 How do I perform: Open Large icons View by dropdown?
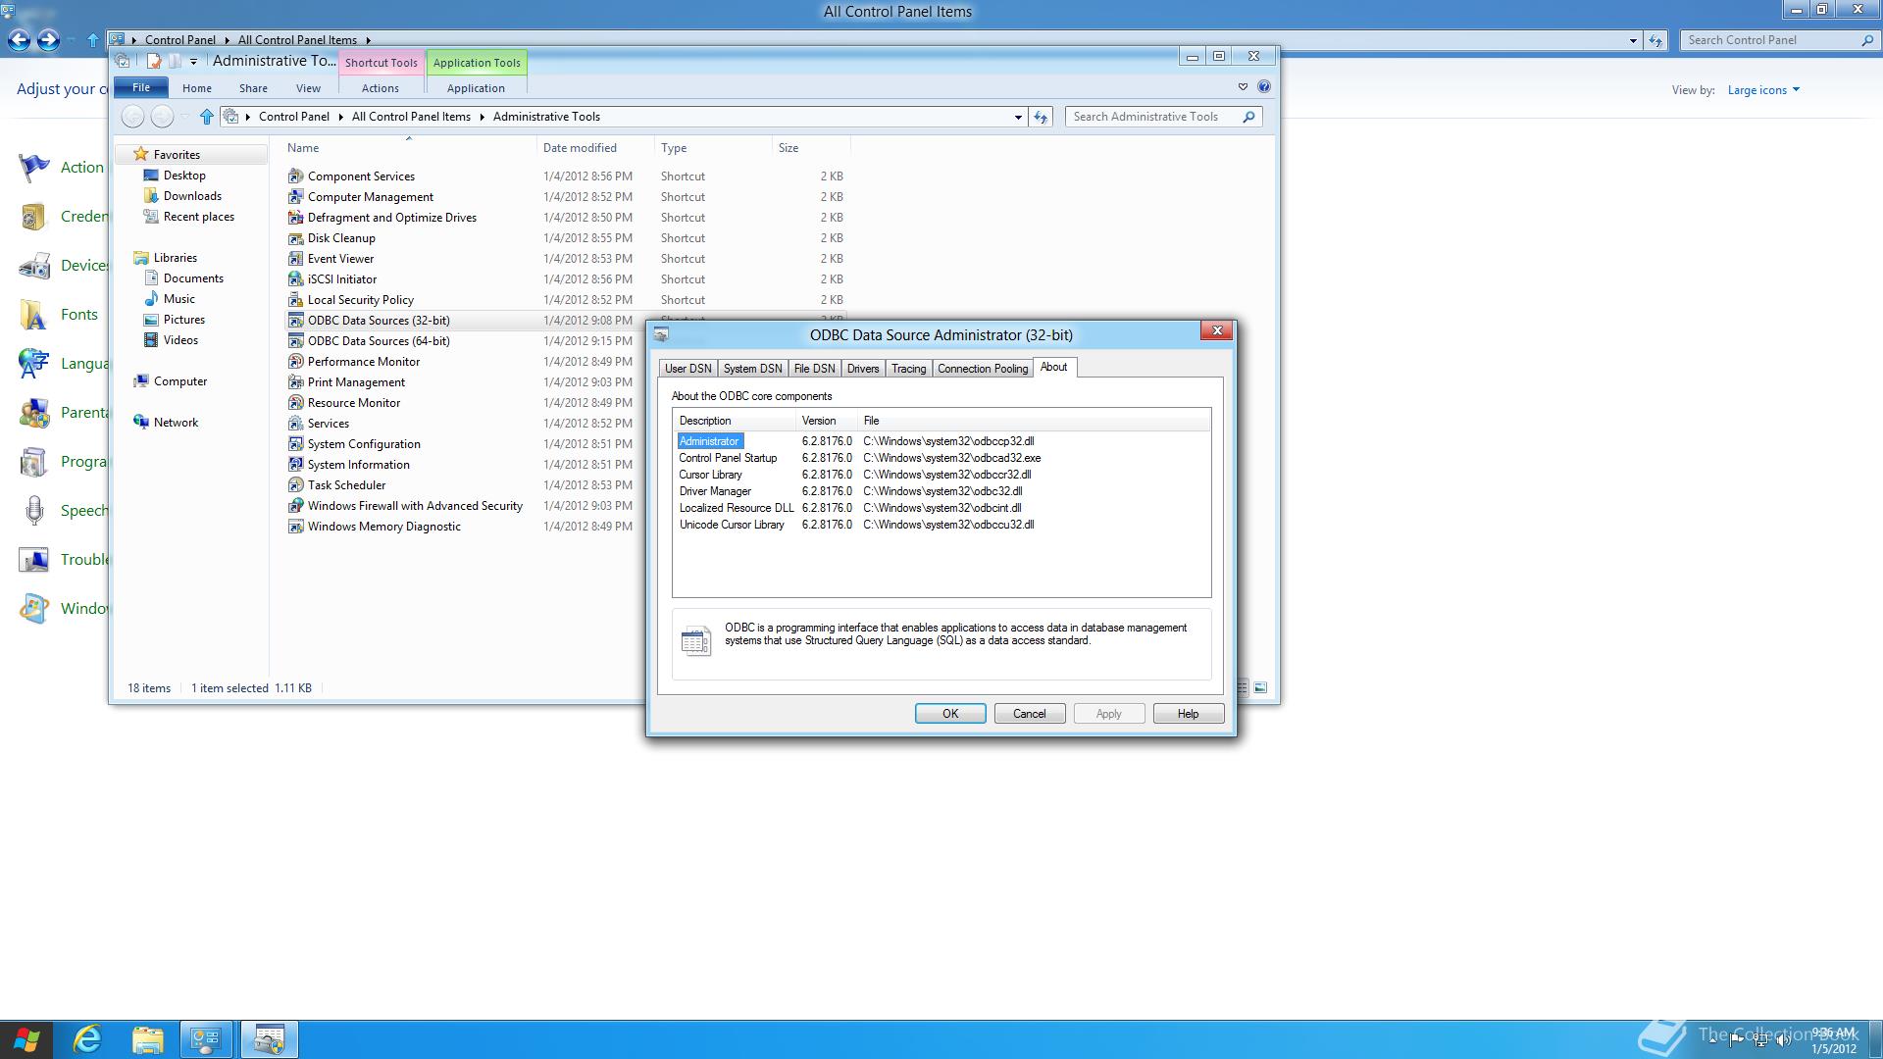click(x=1763, y=90)
